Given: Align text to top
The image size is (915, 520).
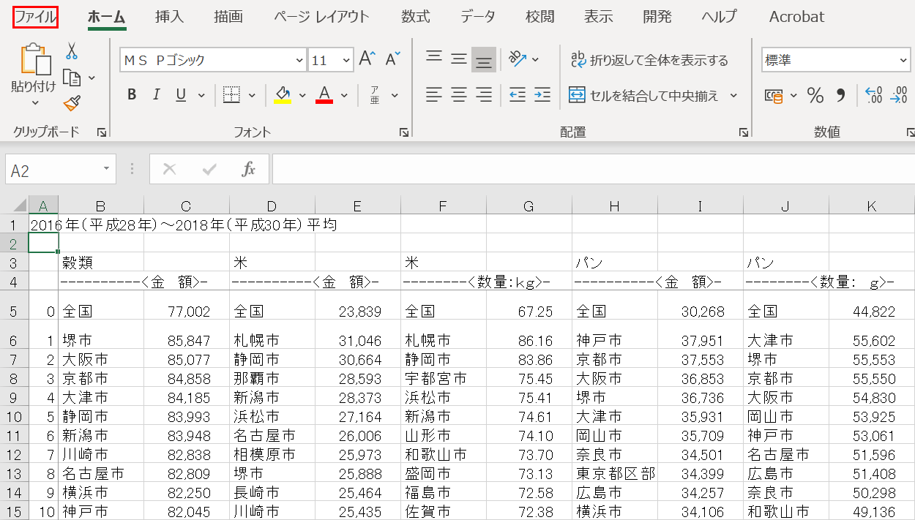Looking at the screenshot, I should pyautogui.click(x=434, y=59).
